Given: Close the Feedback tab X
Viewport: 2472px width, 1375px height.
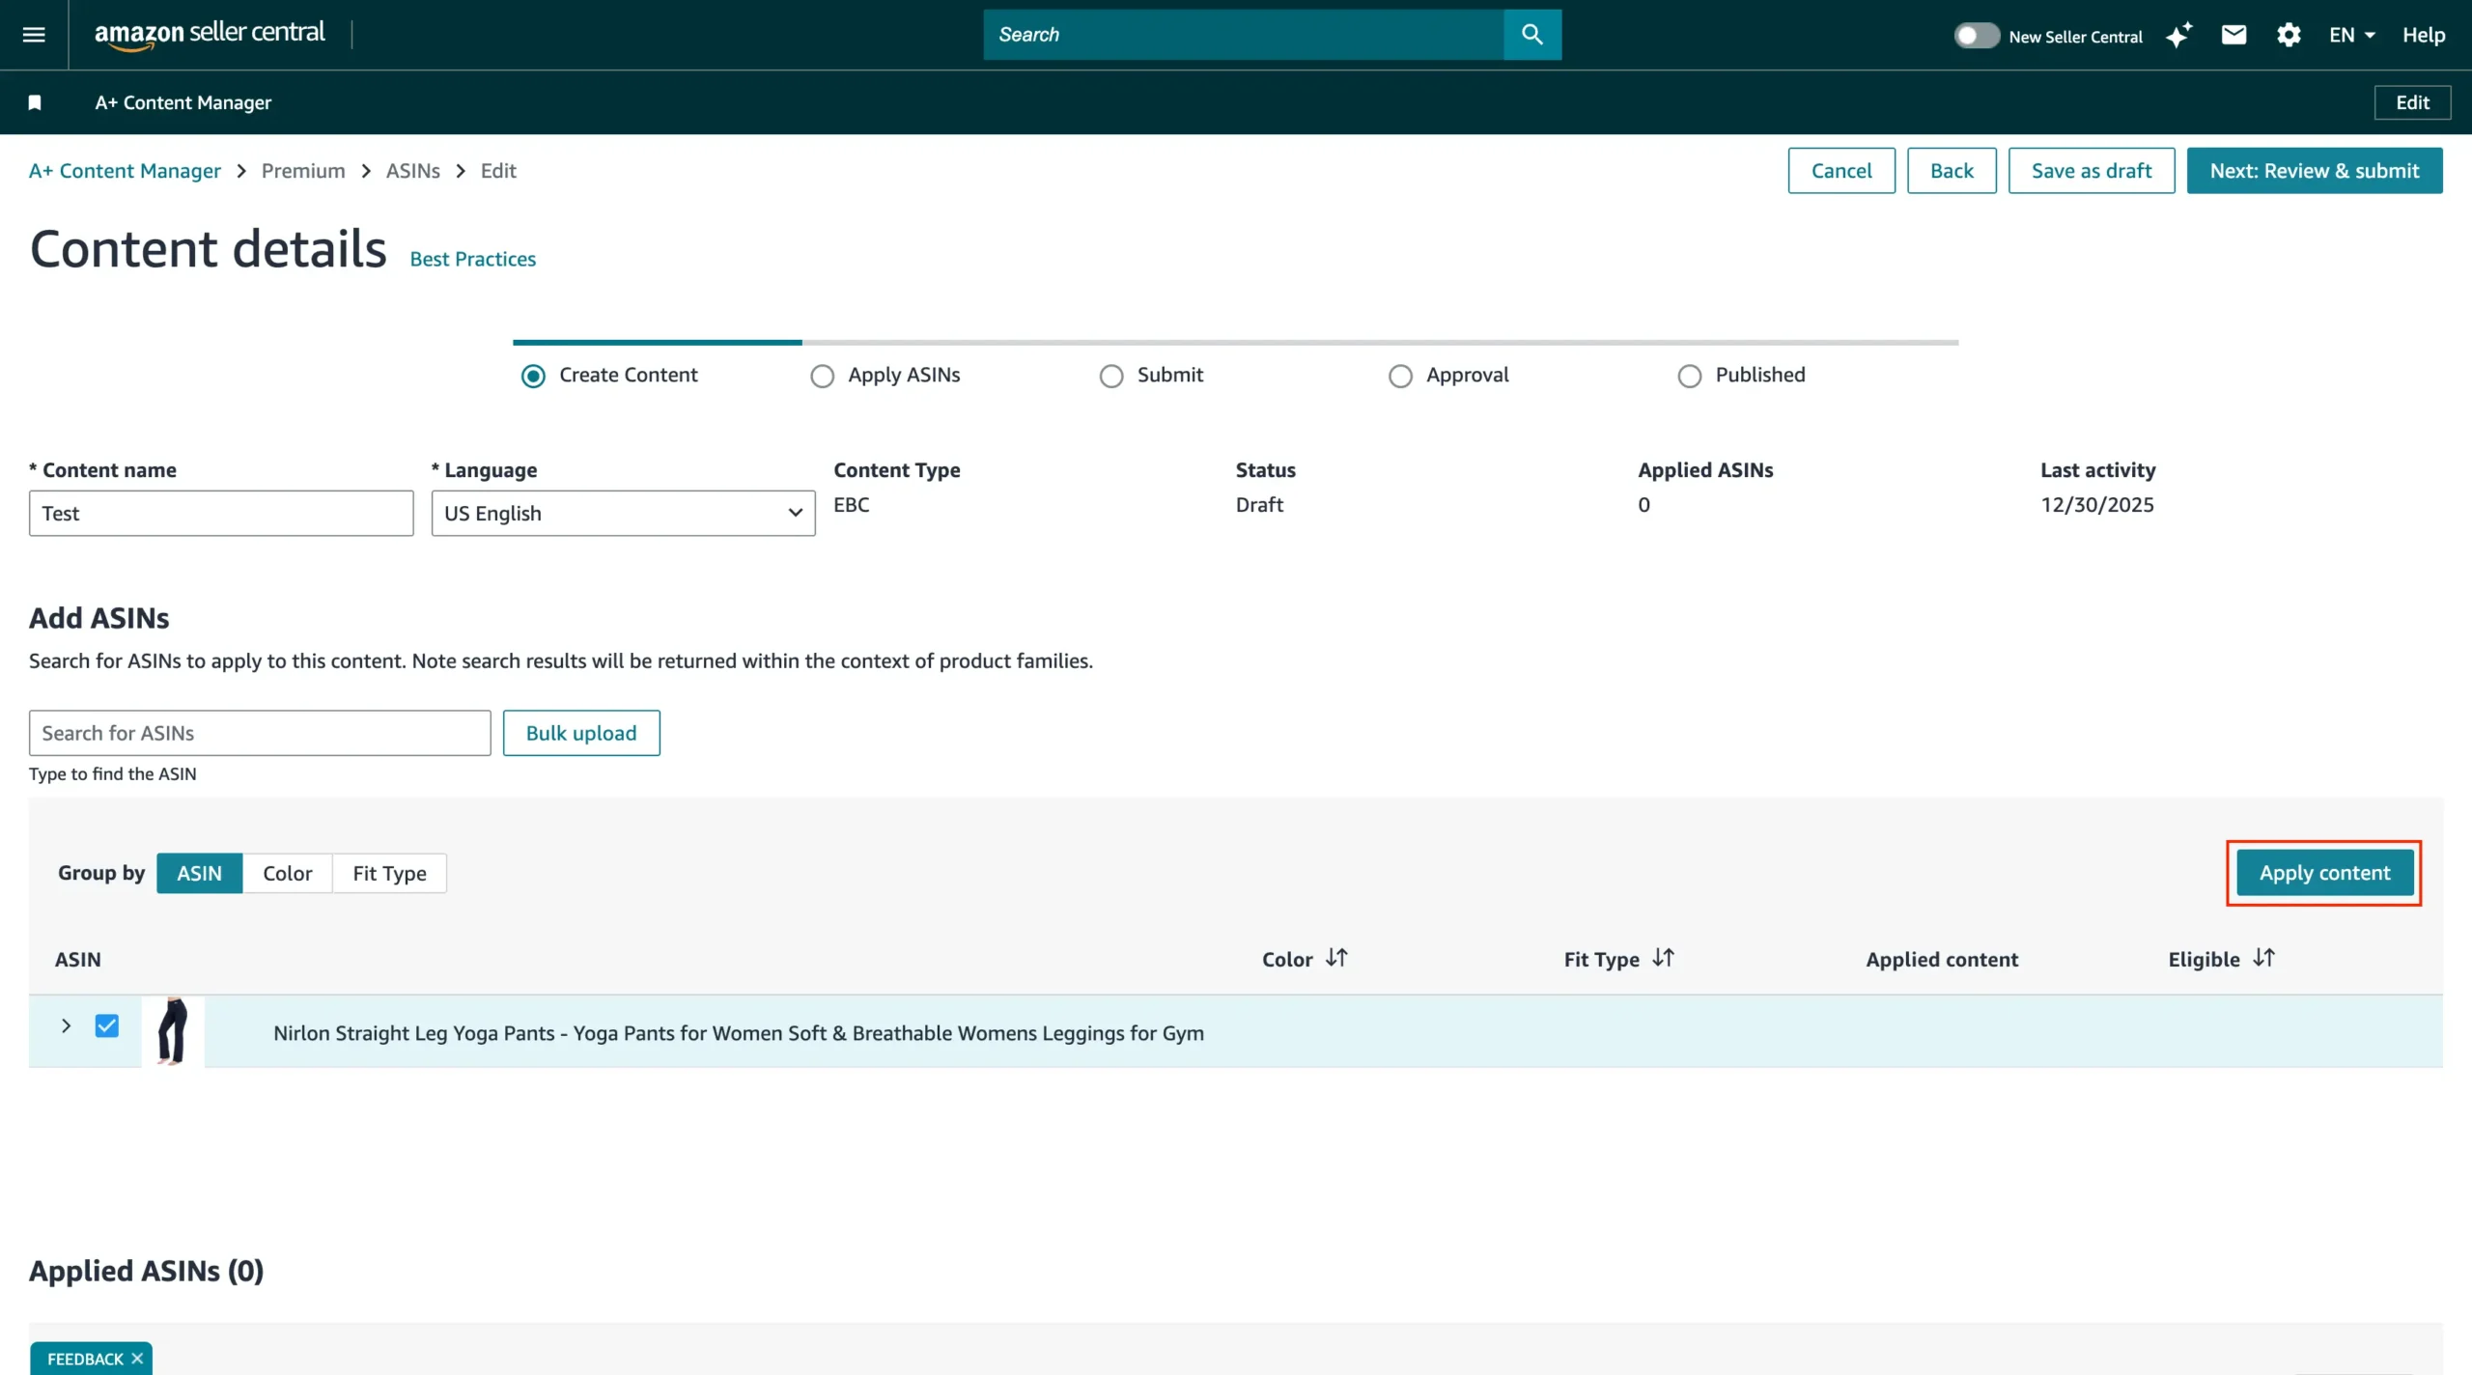Looking at the screenshot, I should click(137, 1359).
